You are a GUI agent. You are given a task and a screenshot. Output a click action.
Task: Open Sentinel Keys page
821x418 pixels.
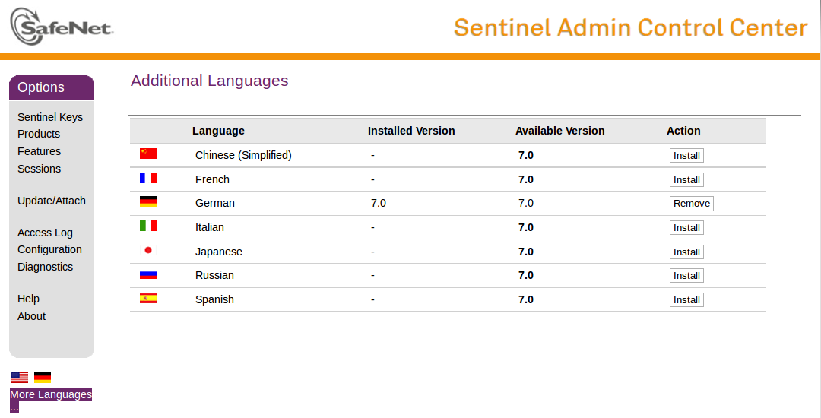click(50, 117)
